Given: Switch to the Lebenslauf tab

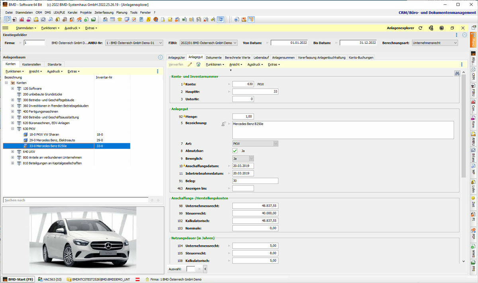Looking at the screenshot, I should (261, 58).
